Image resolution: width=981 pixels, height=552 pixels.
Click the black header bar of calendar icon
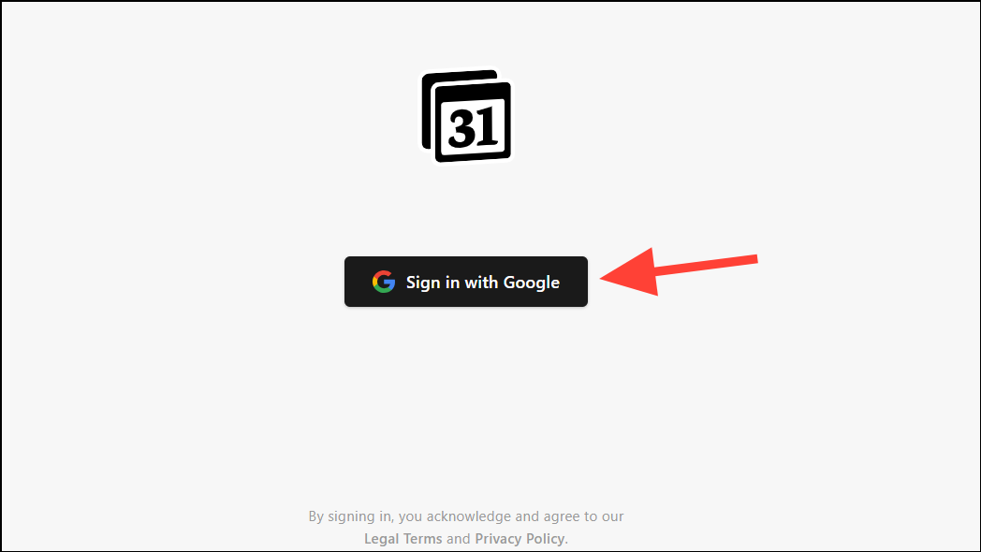pyautogui.click(x=473, y=93)
